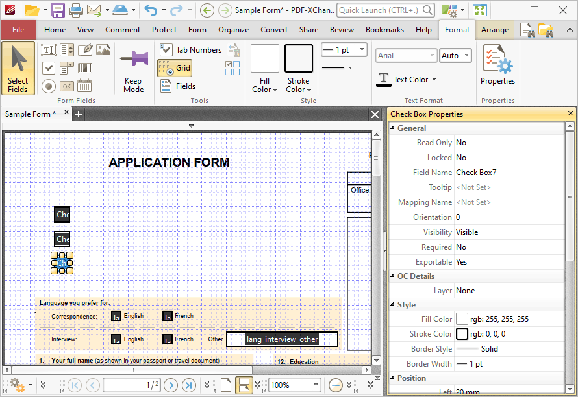Choose the List Box field tool
578x397 pixels.
(67, 50)
